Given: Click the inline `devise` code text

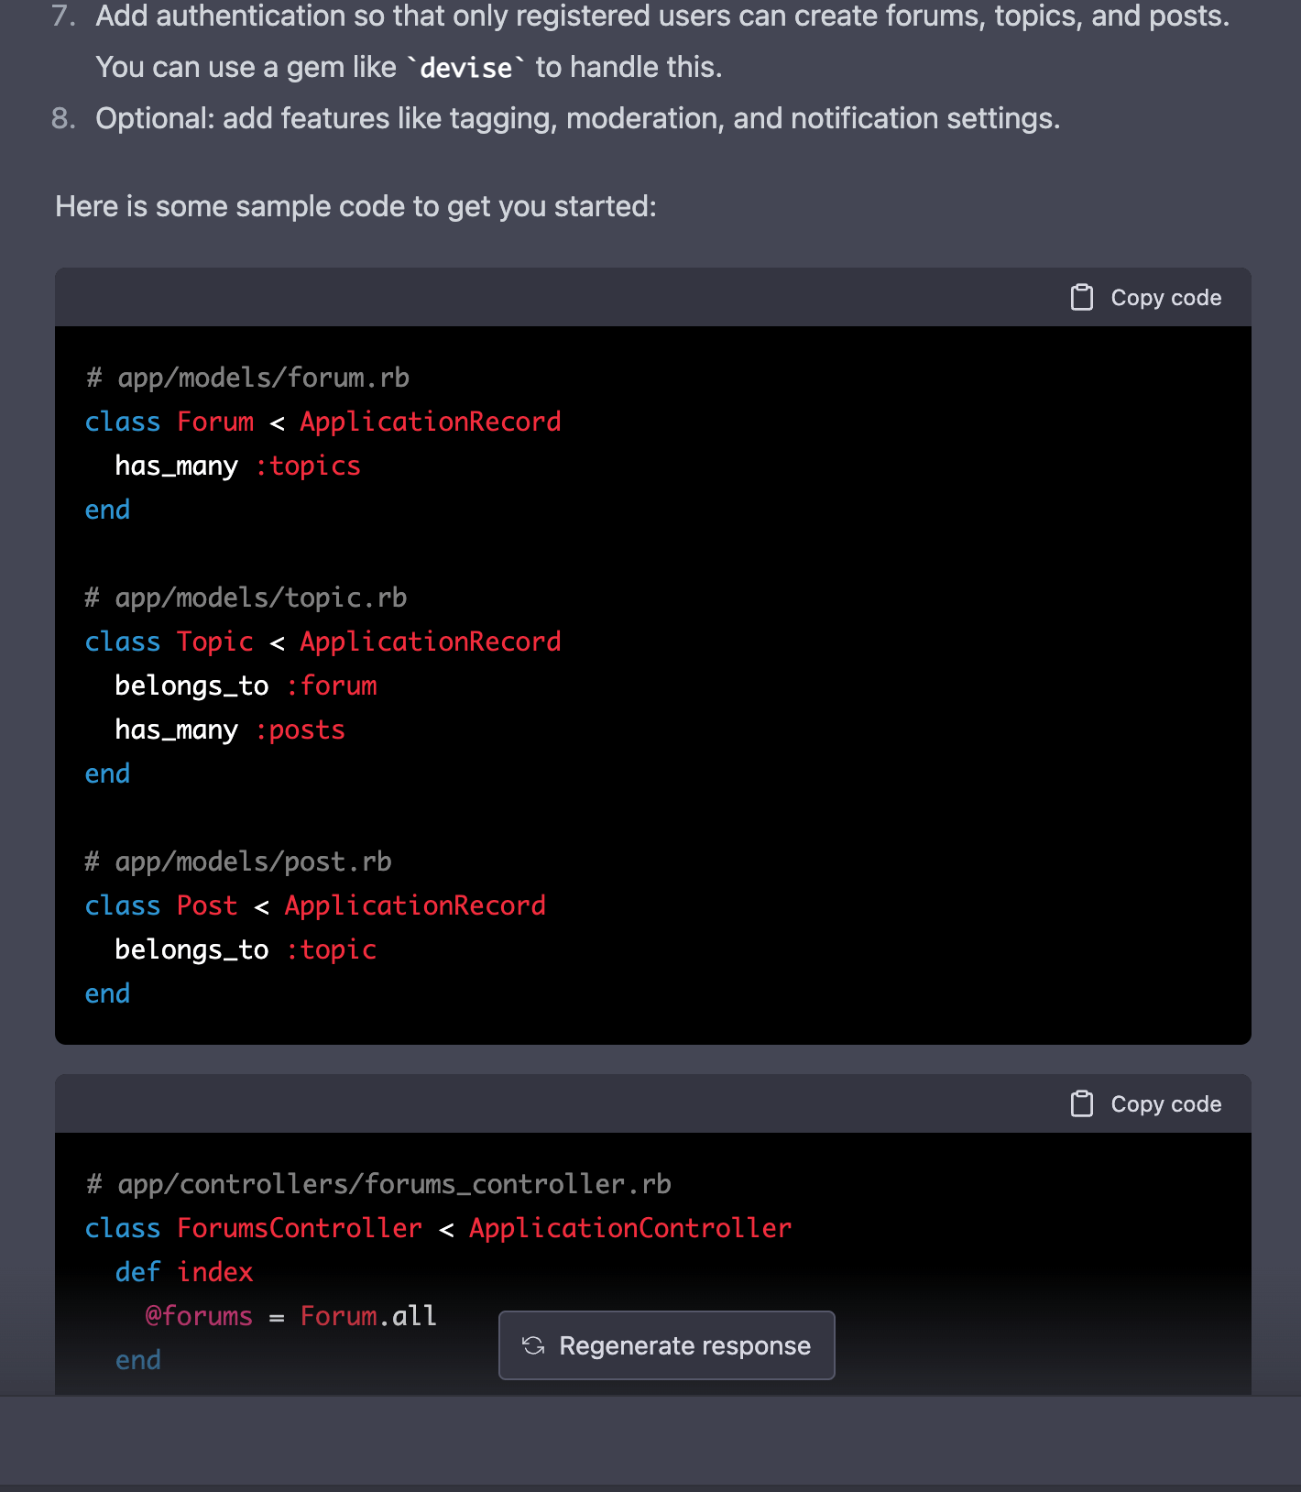Looking at the screenshot, I should (465, 68).
